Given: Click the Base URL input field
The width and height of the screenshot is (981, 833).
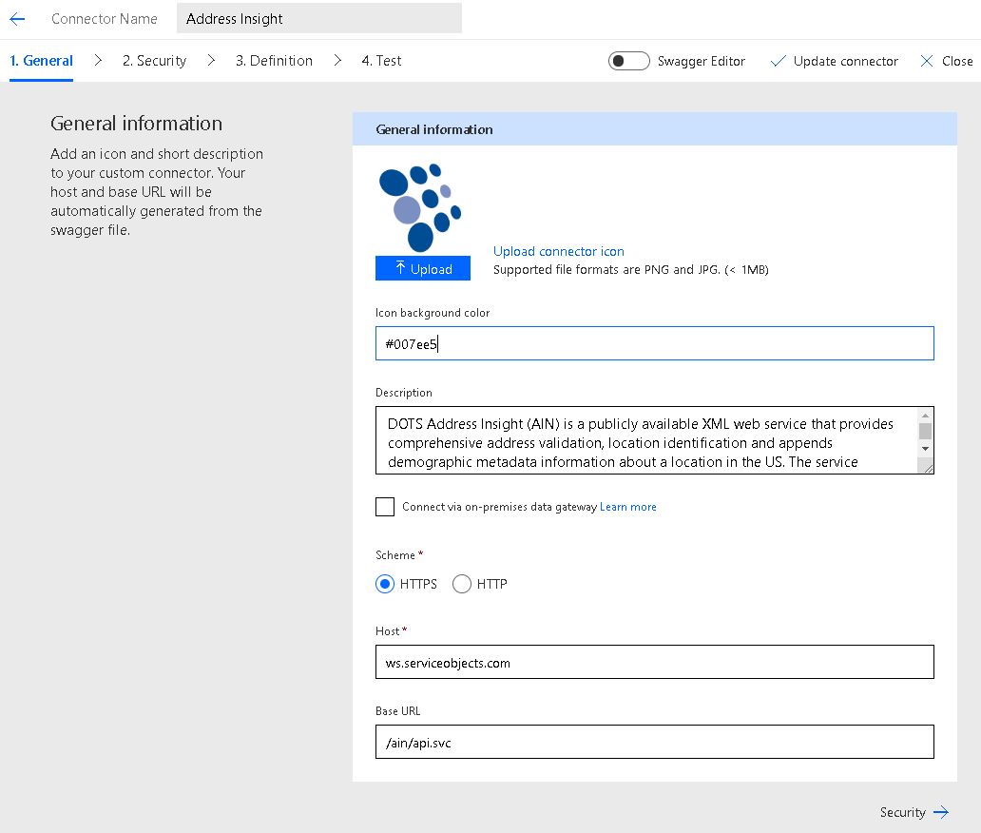Looking at the screenshot, I should coord(654,743).
